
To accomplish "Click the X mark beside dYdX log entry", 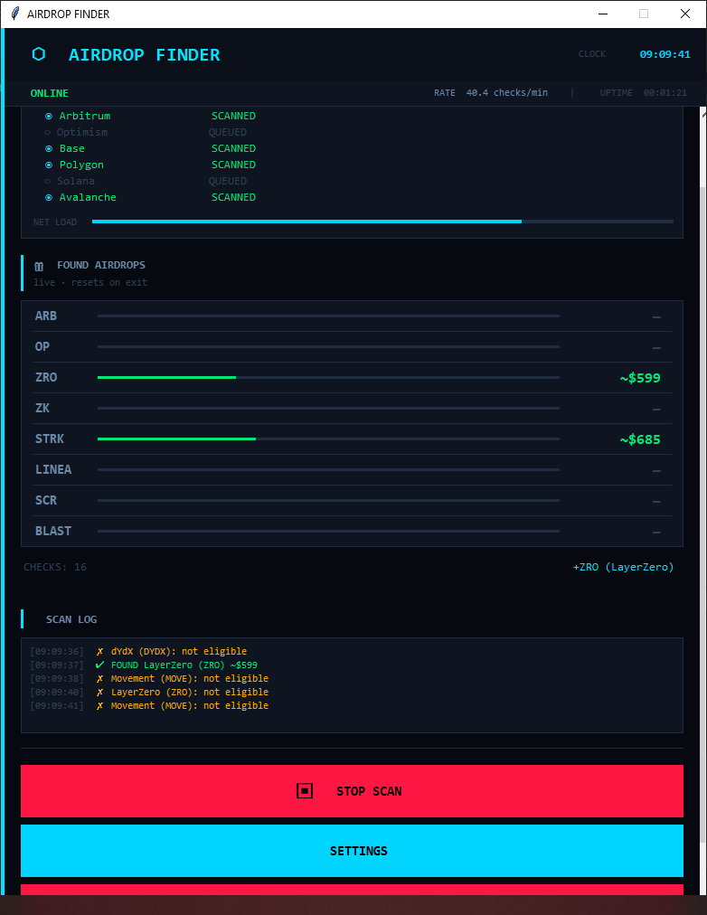I will pos(99,651).
